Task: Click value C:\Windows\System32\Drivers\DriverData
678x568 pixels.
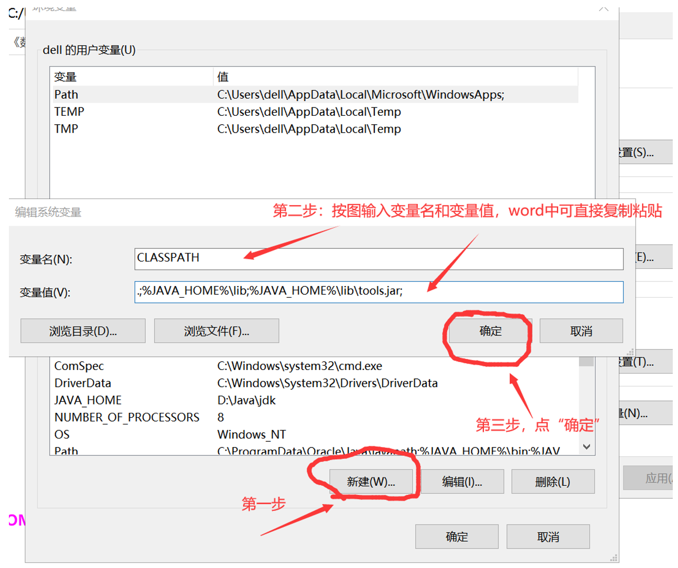Action: click(328, 383)
